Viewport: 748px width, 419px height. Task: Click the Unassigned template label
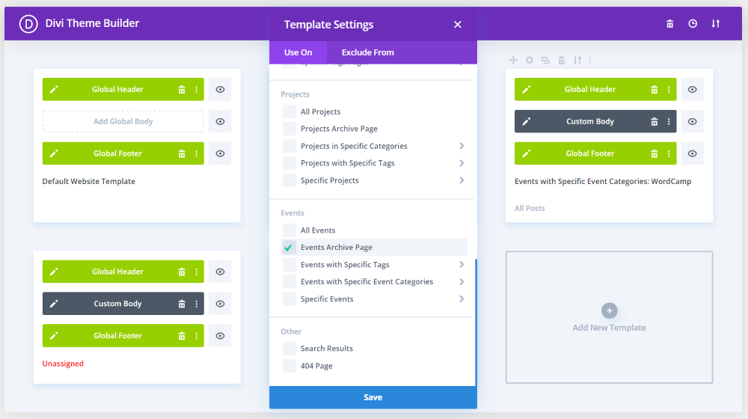(x=63, y=364)
